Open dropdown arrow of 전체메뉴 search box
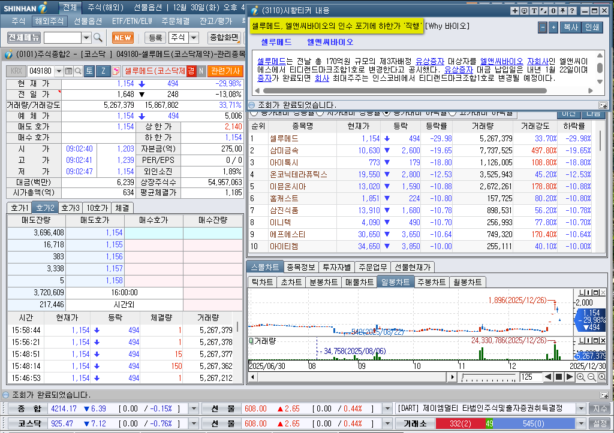The image size is (614, 433). pyautogui.click(x=86, y=38)
